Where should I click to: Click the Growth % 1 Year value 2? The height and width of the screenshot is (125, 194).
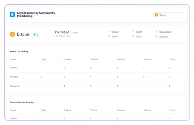tap(170, 86)
